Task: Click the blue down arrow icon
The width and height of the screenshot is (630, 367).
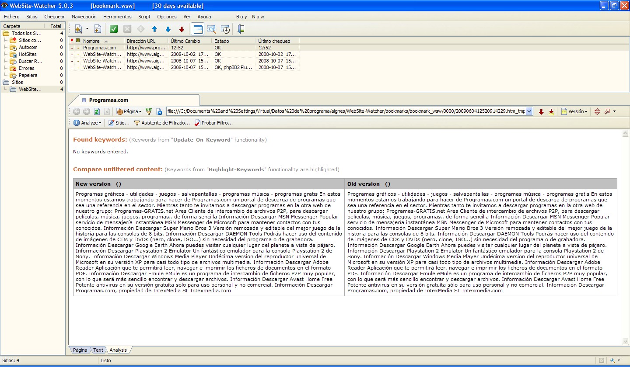Action: 168,29
